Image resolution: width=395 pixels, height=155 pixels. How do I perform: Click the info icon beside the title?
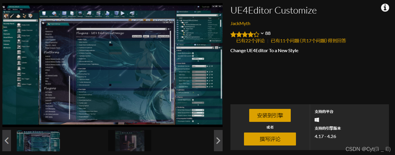[385, 8]
